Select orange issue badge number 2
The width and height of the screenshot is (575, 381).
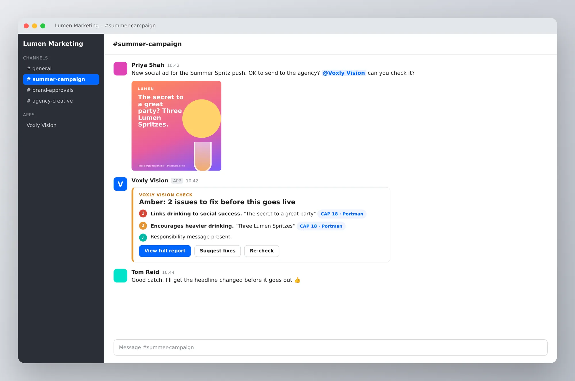(143, 226)
